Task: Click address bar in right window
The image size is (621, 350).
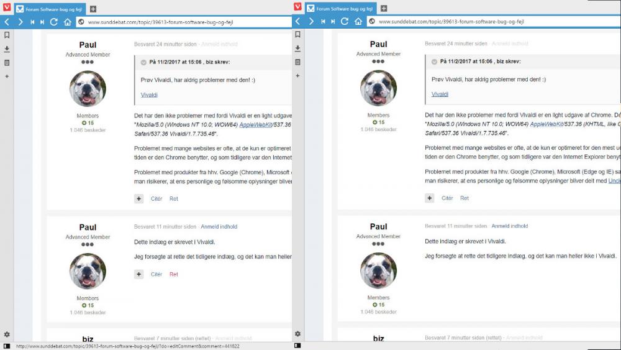Action: [x=491, y=22]
